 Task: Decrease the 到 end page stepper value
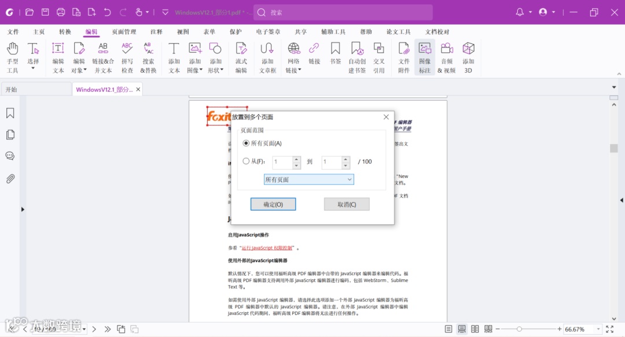tap(345, 165)
